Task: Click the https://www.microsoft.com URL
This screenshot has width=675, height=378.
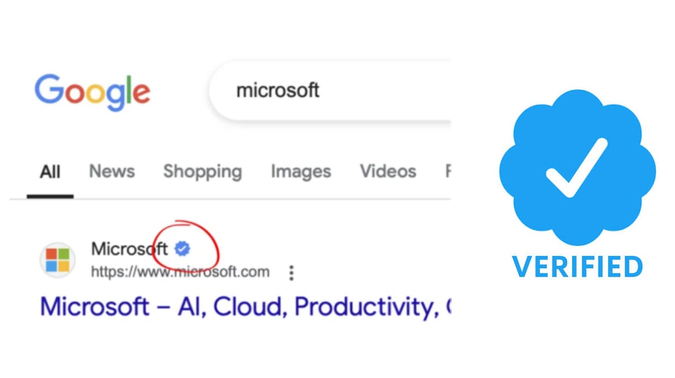Action: 180,273
